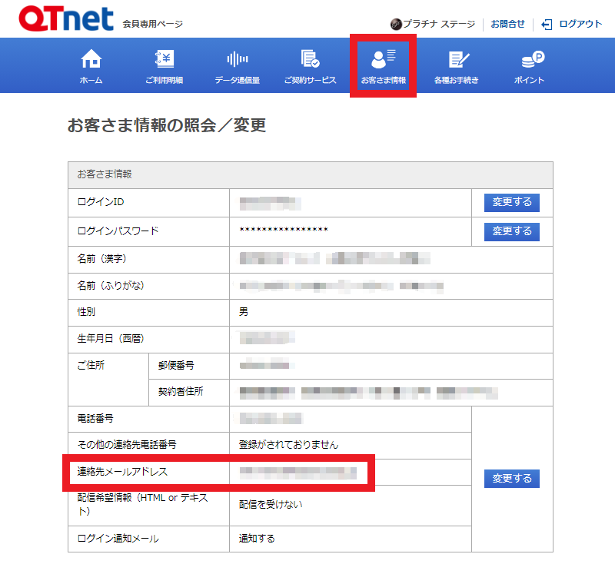615x564 pixels.
Task: Click the ログアウト text link
Action: tap(580, 25)
